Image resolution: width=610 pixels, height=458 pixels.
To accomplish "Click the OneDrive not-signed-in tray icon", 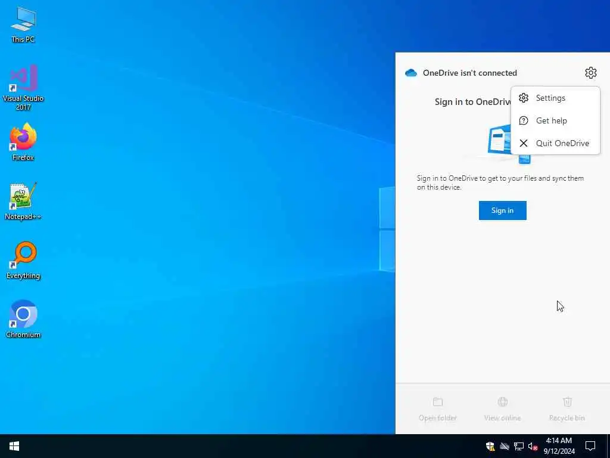I will tap(505, 446).
